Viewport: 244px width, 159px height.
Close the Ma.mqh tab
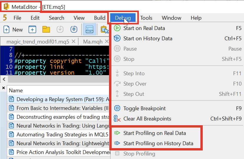[107, 41]
